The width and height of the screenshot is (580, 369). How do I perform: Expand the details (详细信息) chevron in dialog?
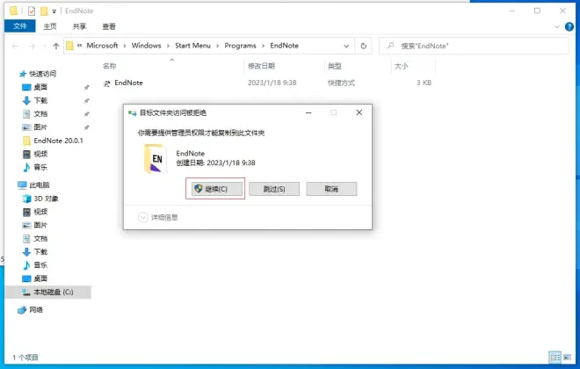tap(142, 217)
